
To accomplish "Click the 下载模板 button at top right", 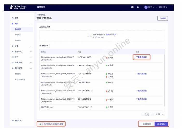I will pyautogui.click(x=163, y=18).
